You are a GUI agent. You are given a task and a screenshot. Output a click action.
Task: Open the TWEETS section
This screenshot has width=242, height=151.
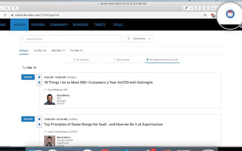pyautogui.click(x=100, y=25)
